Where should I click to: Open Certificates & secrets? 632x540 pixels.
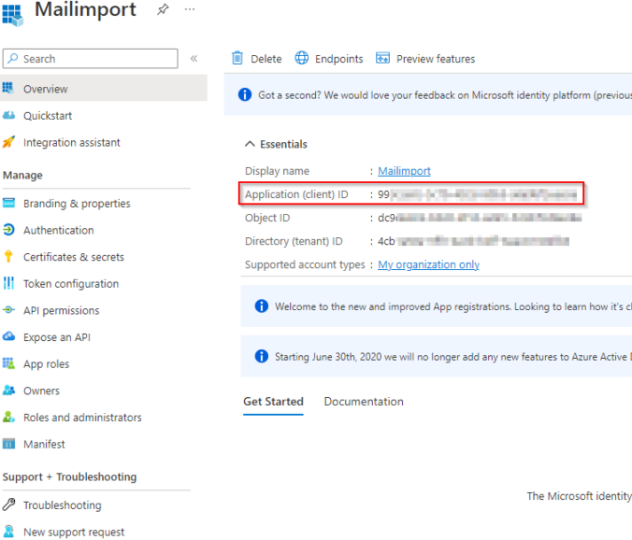[x=74, y=257]
